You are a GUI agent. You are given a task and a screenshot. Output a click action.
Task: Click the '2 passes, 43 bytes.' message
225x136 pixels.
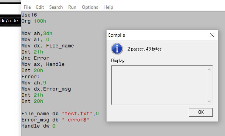coord(145,49)
